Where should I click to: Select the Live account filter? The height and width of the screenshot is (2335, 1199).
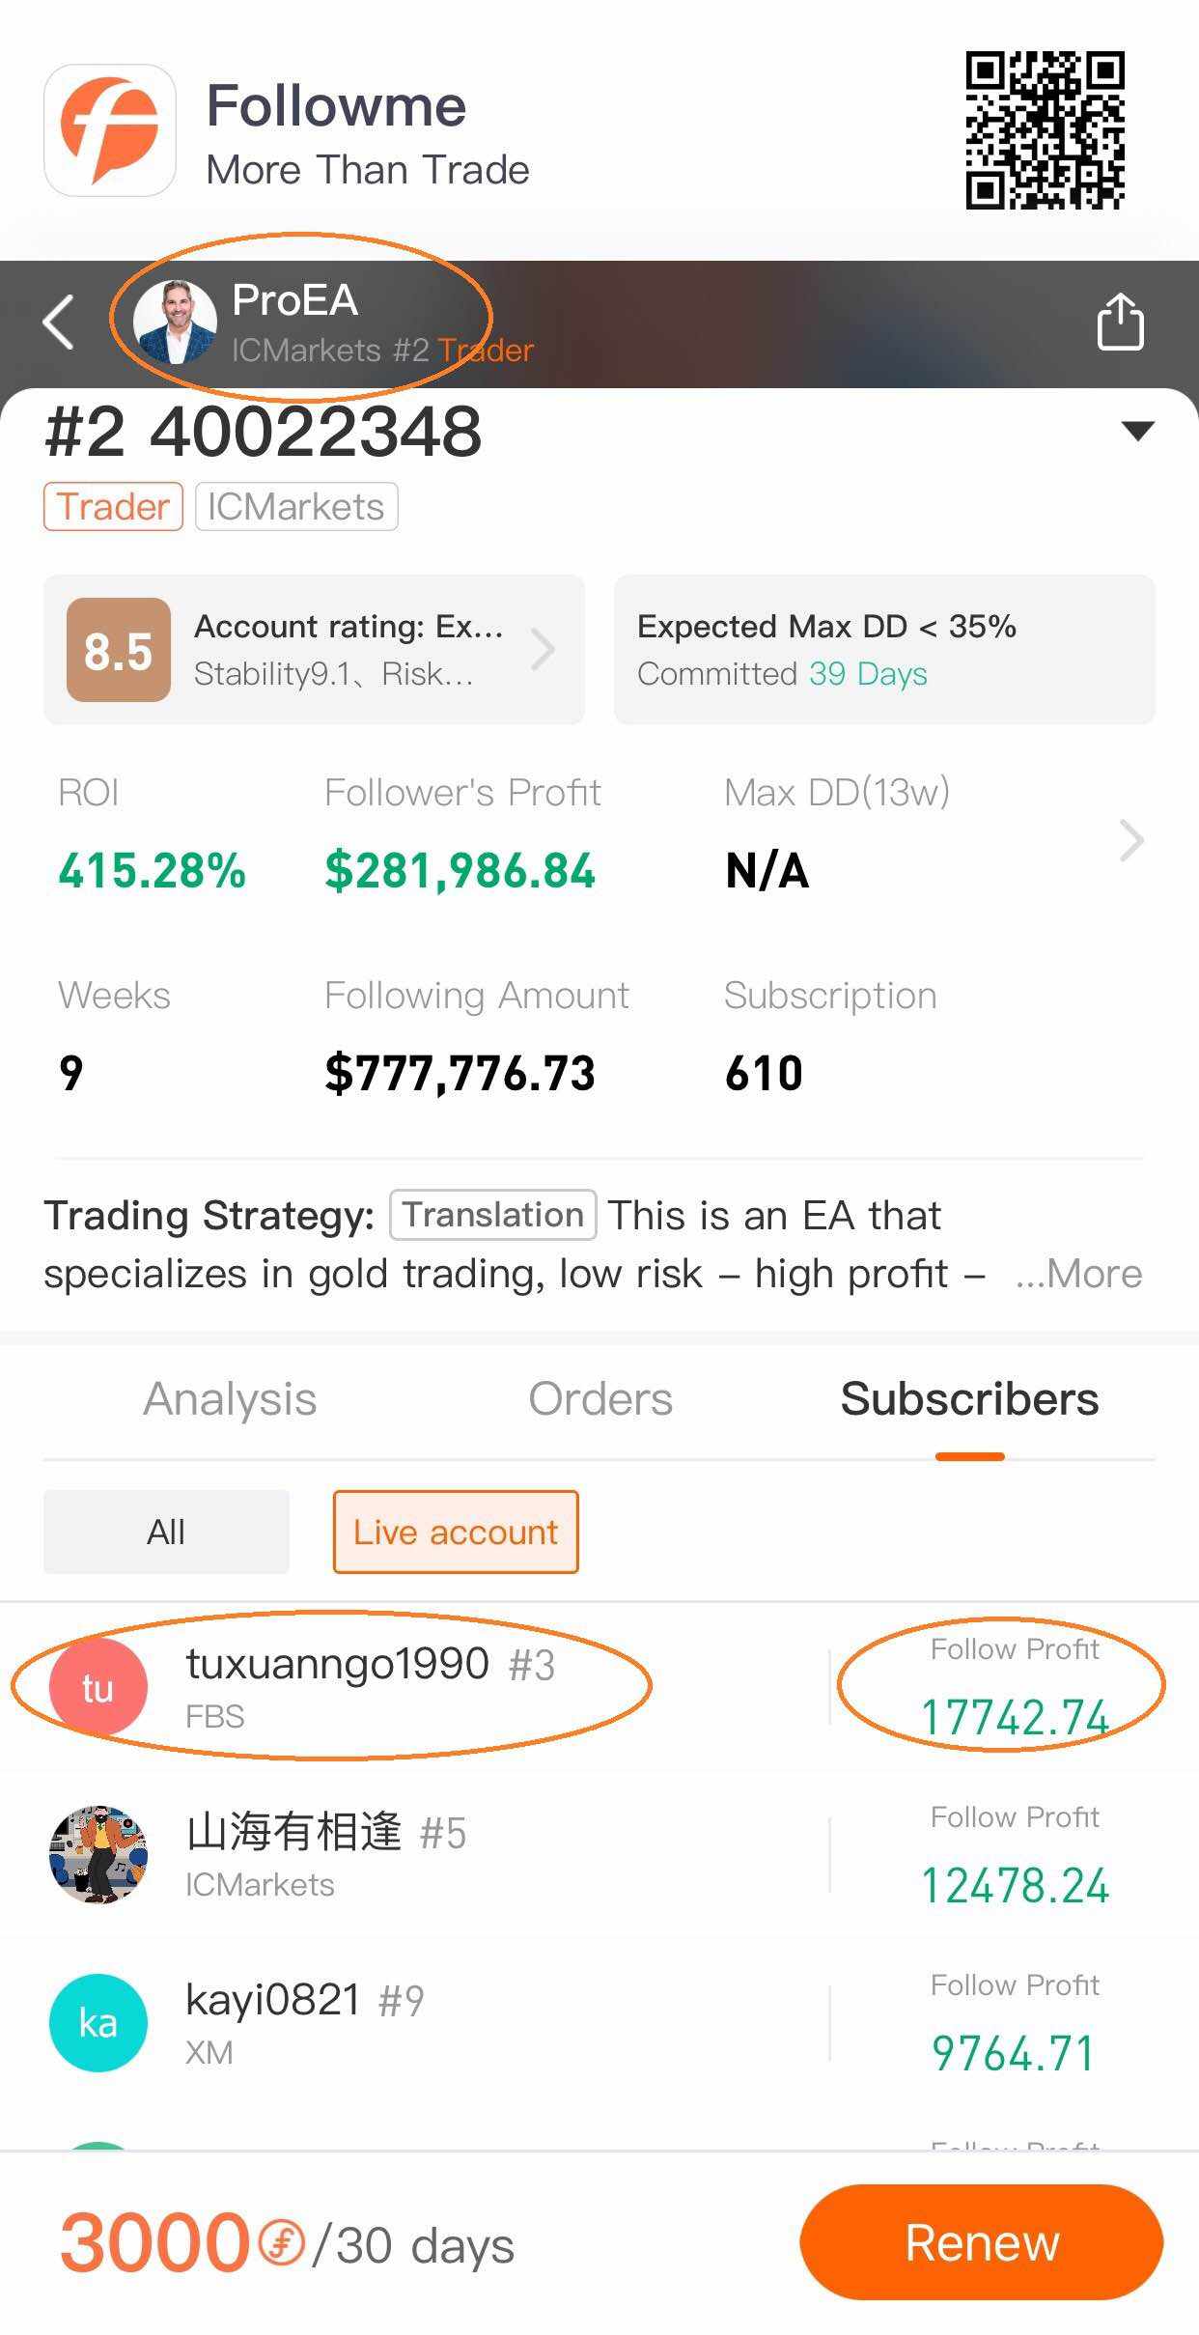coord(456,1532)
